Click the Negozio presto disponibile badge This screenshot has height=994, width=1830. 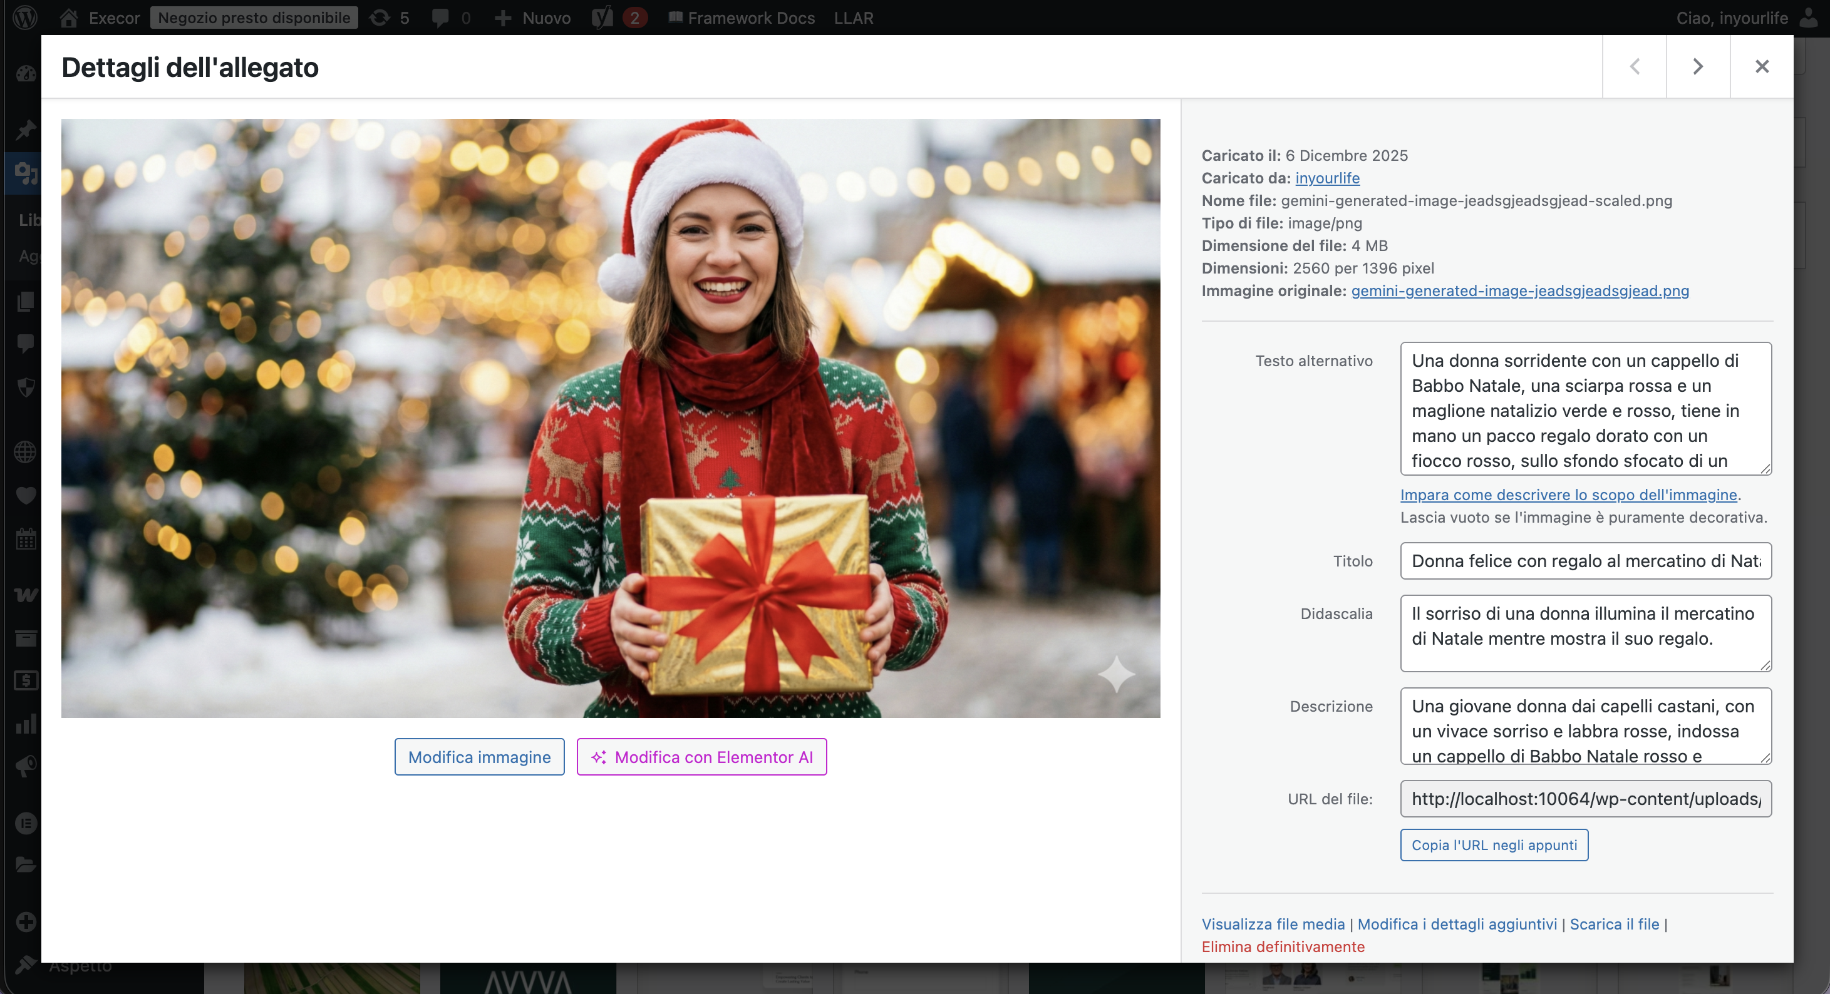(254, 17)
